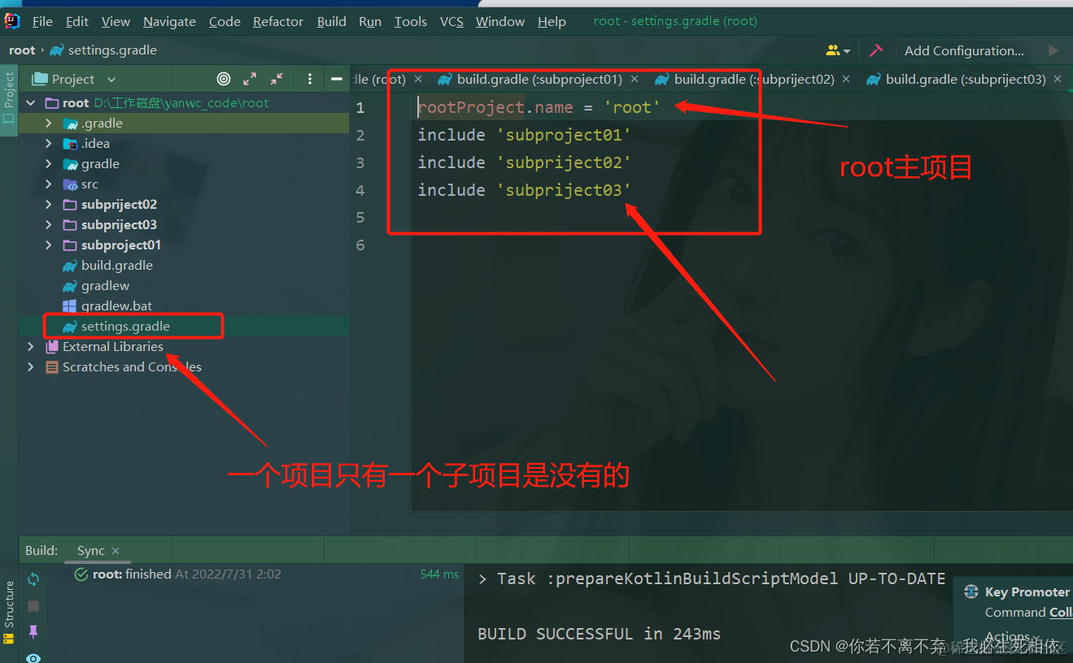Viewport: 1073px width, 663px height.
Task: Click the Reload sync icon in Build panel
Action: point(33,579)
